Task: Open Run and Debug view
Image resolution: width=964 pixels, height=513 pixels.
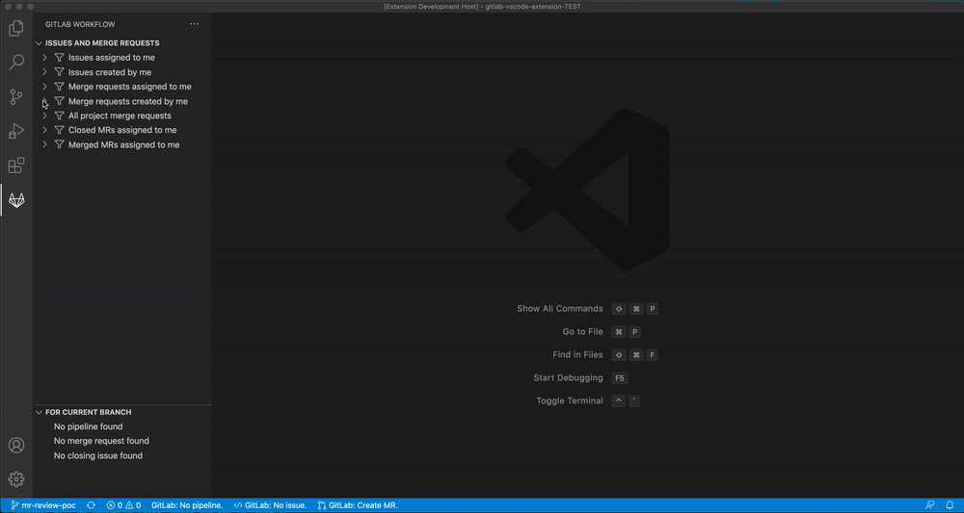Action: [16, 131]
